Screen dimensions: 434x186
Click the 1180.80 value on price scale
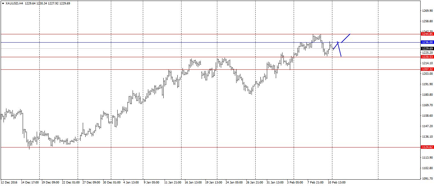coord(427,95)
